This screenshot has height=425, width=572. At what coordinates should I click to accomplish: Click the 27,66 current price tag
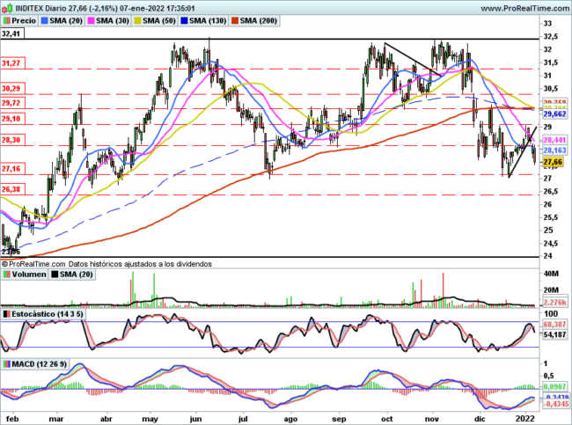tap(553, 162)
